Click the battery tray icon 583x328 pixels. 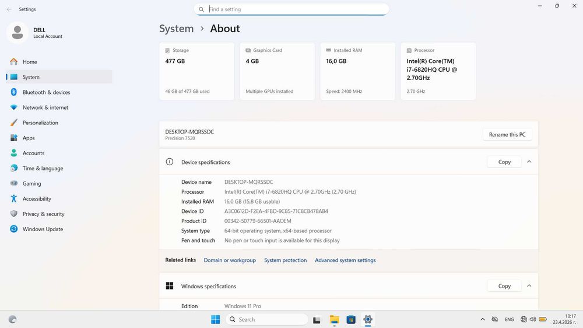tap(542, 319)
